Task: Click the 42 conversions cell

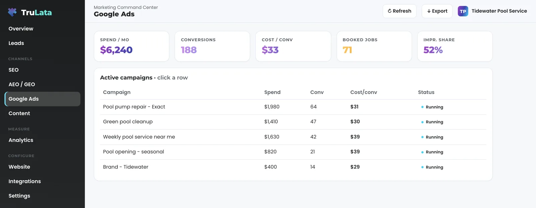Action: [x=313, y=137]
